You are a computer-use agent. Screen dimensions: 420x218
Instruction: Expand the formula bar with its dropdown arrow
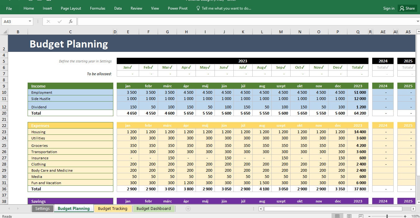click(417, 21)
